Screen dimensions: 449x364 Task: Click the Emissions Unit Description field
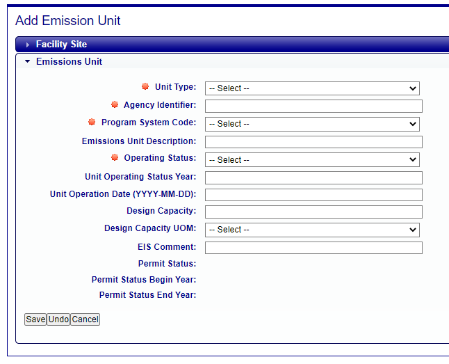(x=313, y=142)
